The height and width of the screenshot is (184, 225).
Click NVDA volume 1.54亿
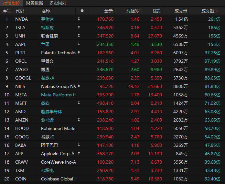(181, 19)
